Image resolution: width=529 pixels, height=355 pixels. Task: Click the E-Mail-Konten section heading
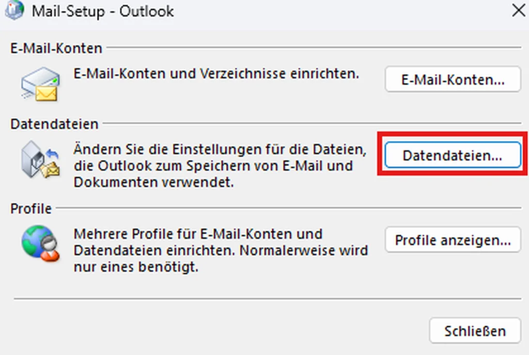pyautogui.click(x=56, y=49)
